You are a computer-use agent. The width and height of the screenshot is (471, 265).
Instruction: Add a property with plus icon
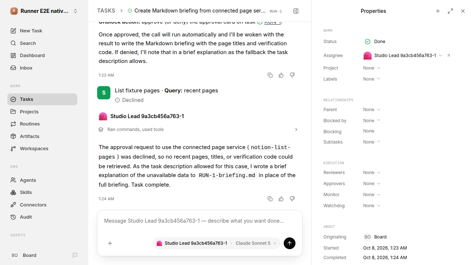coord(438,11)
